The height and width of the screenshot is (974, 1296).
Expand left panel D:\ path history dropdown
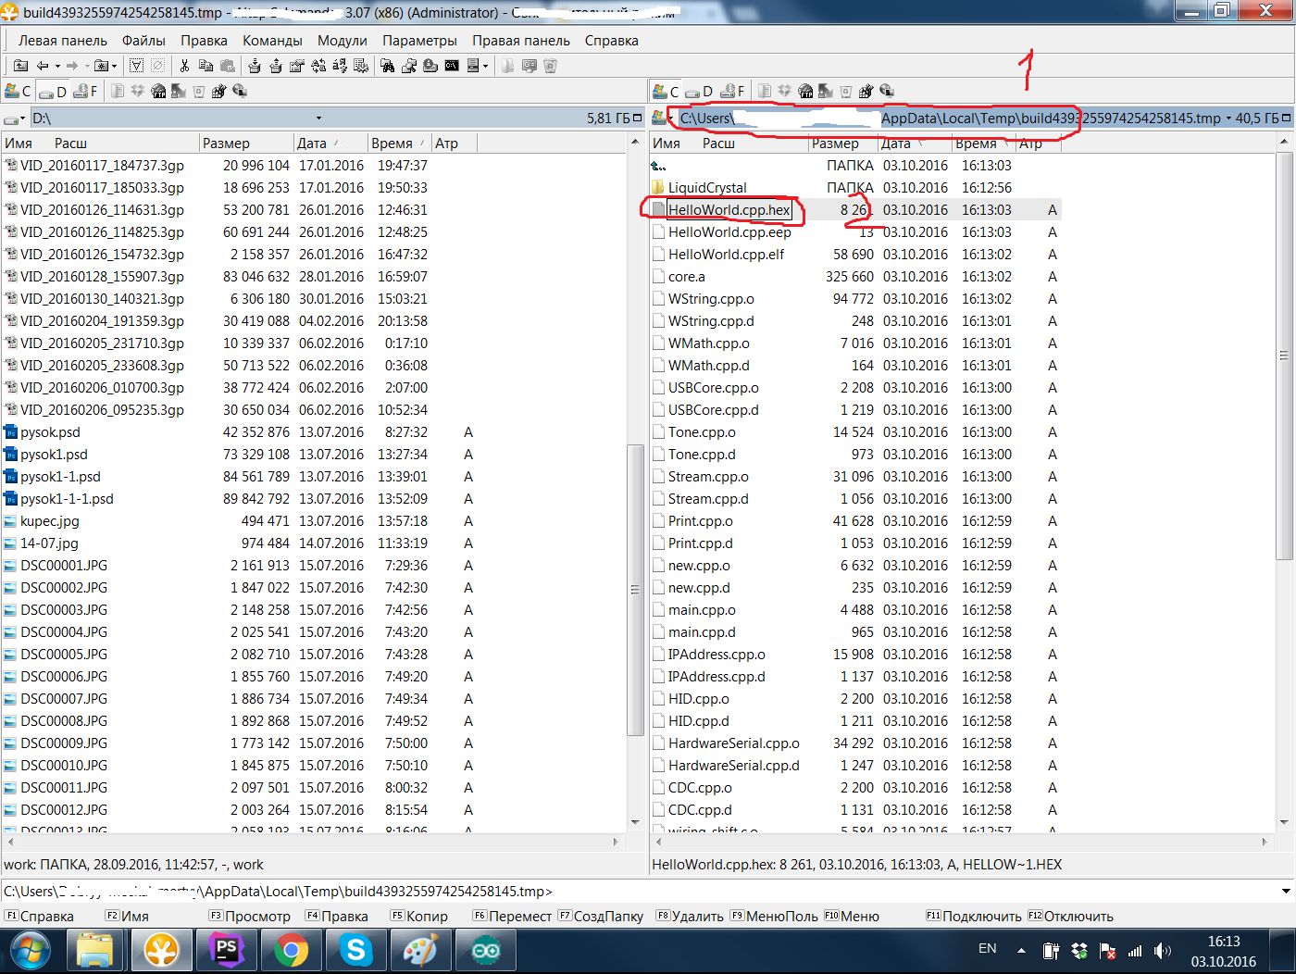point(318,119)
